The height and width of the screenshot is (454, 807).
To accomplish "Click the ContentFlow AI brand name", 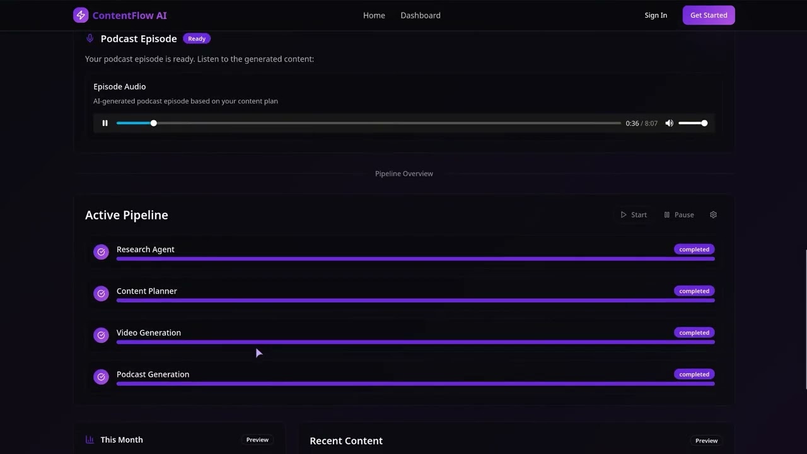I will [129, 15].
